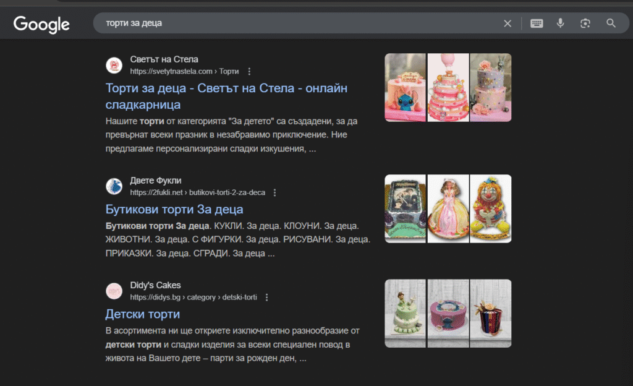This screenshot has height=386, width=633.
Task: Open more options for 2fukli.net result
Action: pyautogui.click(x=275, y=192)
